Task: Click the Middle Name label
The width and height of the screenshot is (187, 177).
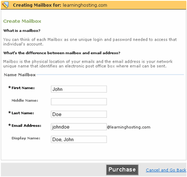Action: point(25,101)
